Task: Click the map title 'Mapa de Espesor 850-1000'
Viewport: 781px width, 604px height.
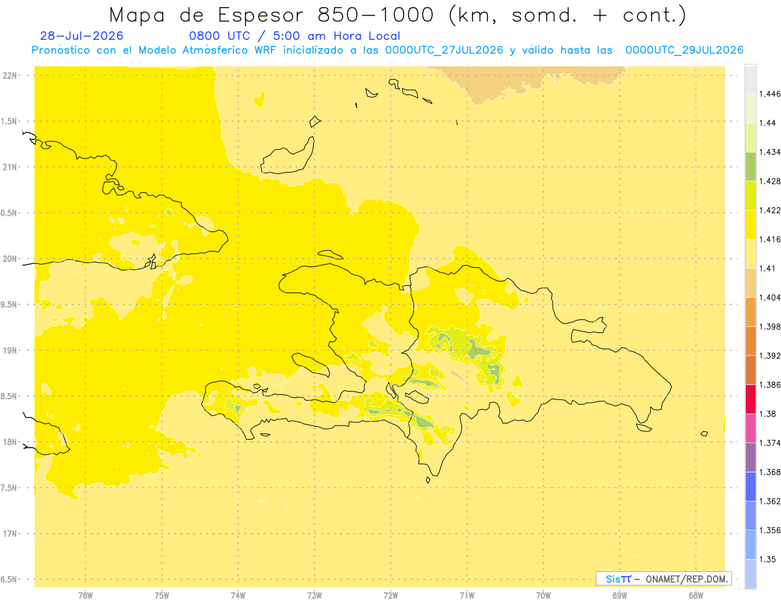Action: 273,15
